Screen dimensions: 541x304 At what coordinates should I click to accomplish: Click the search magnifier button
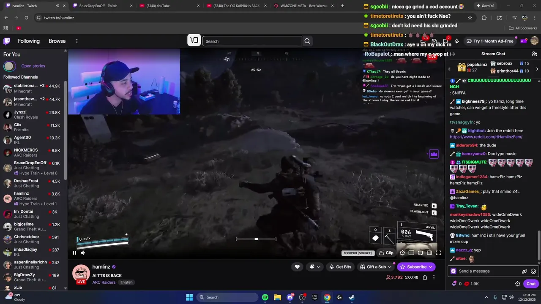tap(307, 41)
